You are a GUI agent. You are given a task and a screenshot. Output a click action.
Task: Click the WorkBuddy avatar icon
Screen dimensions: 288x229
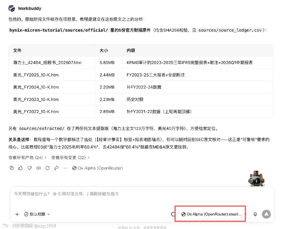[12, 8]
